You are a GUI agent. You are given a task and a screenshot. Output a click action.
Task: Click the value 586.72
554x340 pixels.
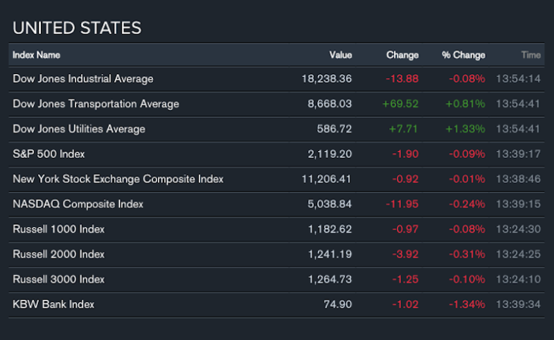click(335, 129)
